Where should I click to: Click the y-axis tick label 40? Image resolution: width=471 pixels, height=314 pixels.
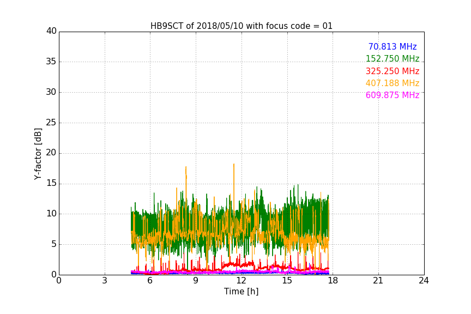point(51,31)
